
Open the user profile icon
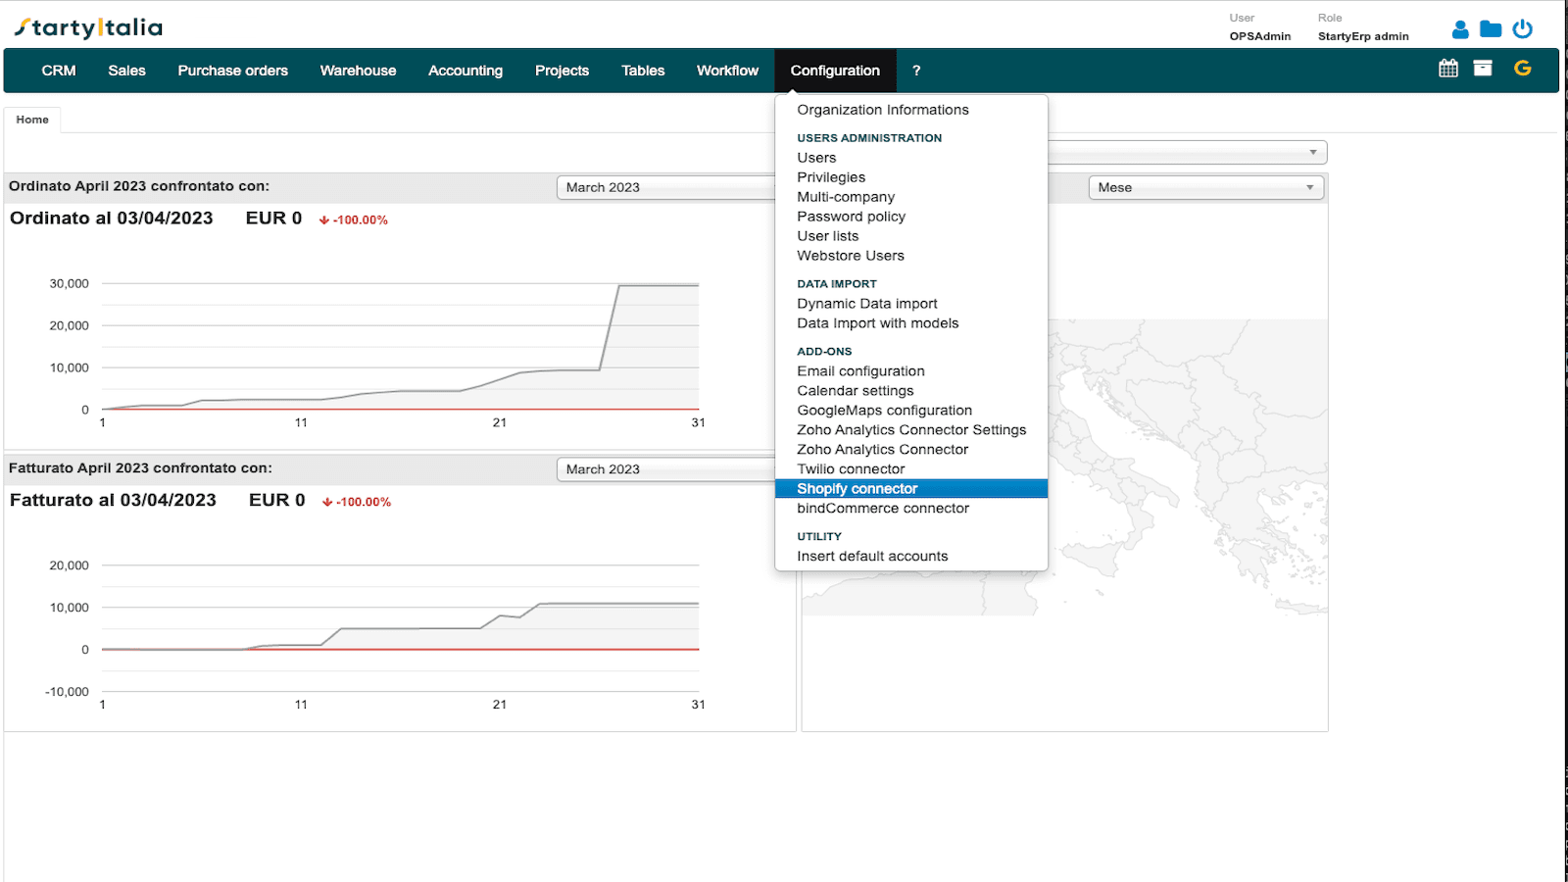point(1460,29)
